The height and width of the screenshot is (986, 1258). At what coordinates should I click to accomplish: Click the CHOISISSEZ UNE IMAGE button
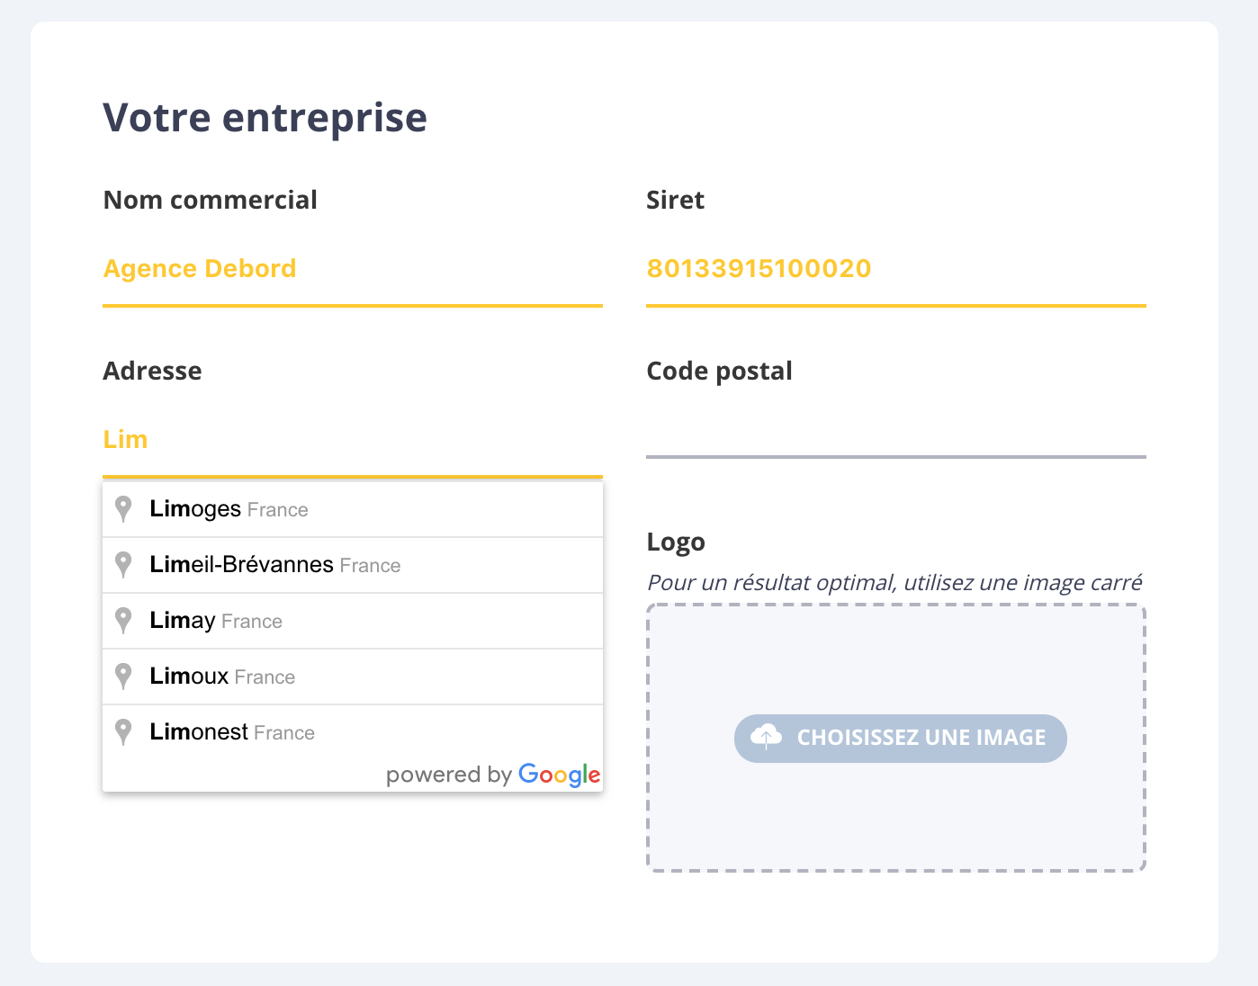click(x=900, y=738)
